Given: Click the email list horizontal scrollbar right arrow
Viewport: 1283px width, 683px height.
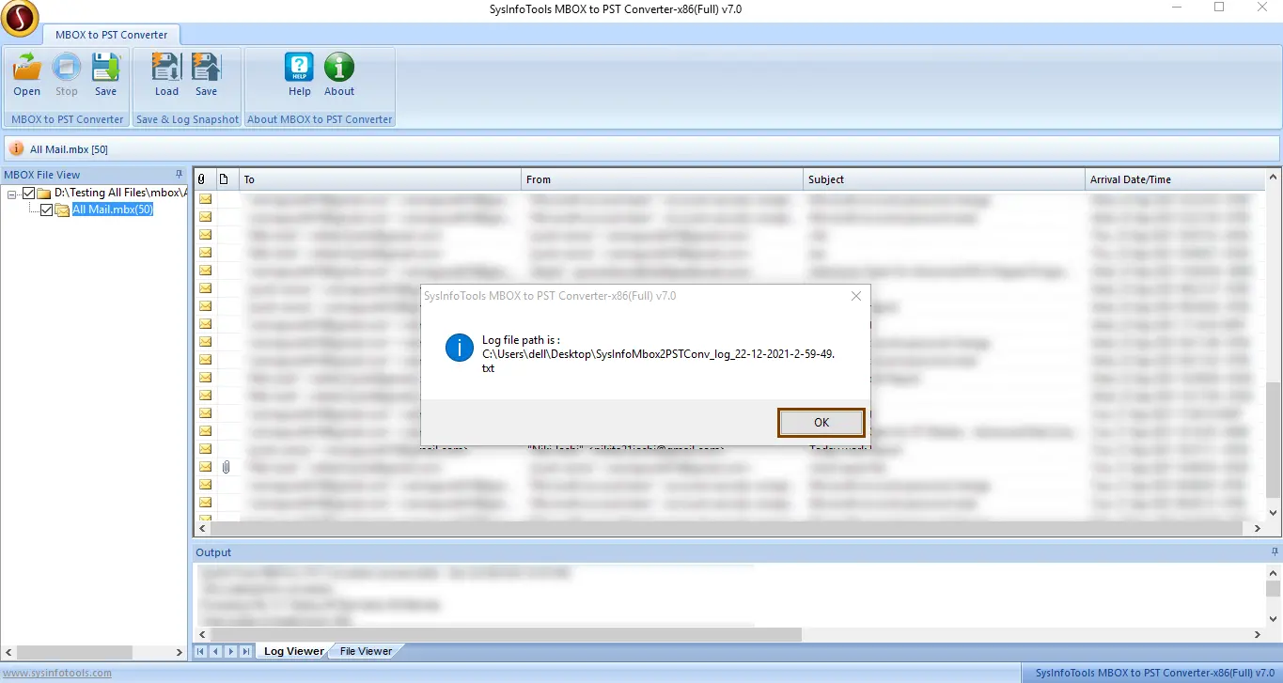Looking at the screenshot, I should coord(1260,529).
